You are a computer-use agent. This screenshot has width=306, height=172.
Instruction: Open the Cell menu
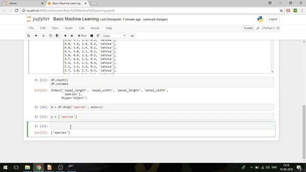click(x=81, y=28)
